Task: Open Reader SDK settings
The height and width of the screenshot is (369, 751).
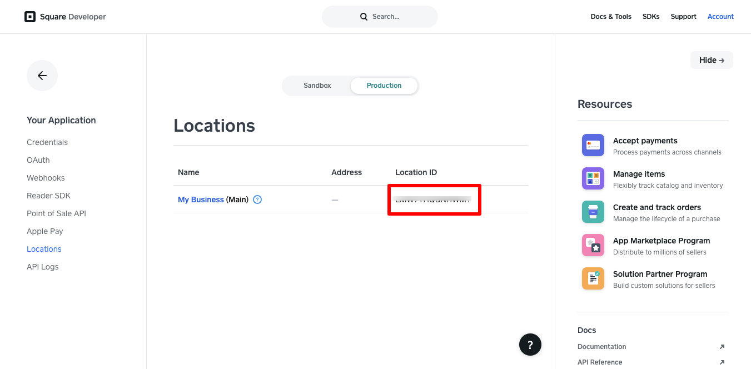Action: coord(48,196)
